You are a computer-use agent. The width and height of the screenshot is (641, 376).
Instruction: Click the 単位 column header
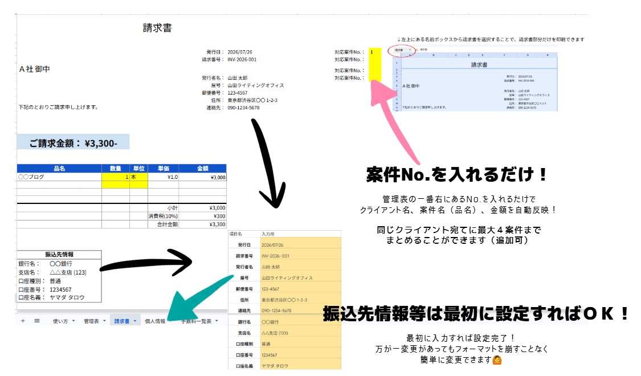pyautogui.click(x=138, y=169)
